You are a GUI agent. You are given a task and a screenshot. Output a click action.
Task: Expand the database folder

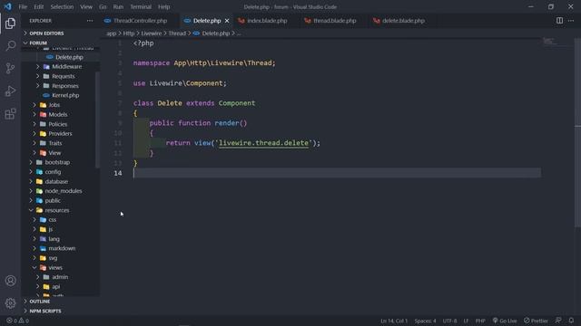56,181
